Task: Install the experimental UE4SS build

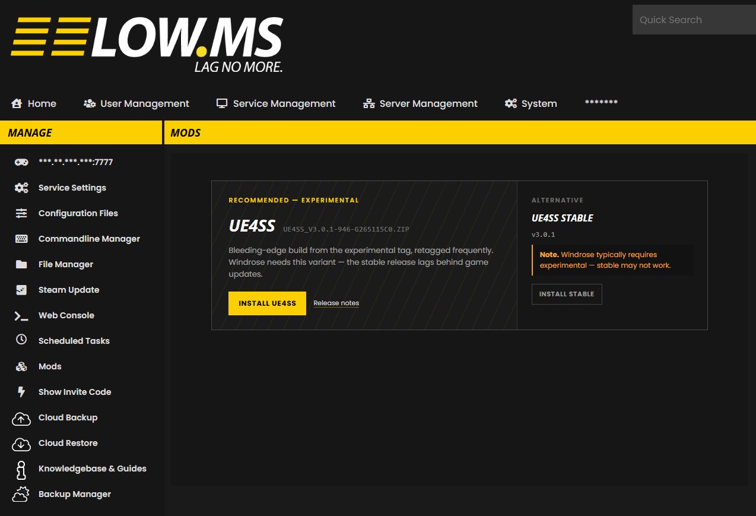Action: (x=267, y=303)
